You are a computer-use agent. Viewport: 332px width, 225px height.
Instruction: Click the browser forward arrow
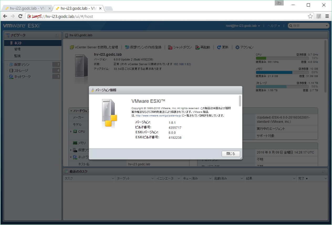coord(13,16)
